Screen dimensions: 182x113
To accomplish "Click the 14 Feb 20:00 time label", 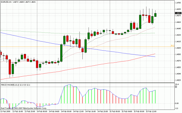I will 103,112.
